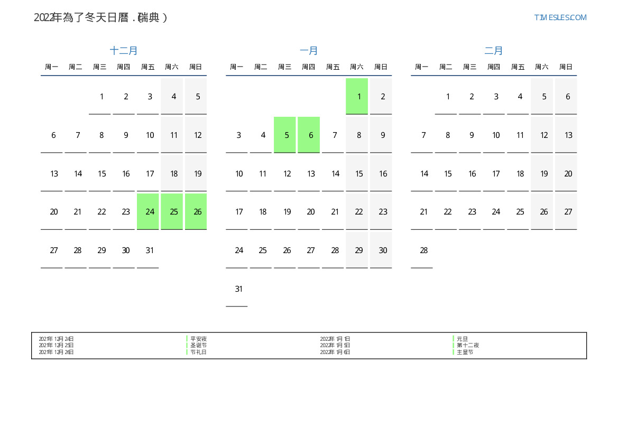Select January 12 in 一月
This screenshot has height=437, width=618.
click(285, 173)
